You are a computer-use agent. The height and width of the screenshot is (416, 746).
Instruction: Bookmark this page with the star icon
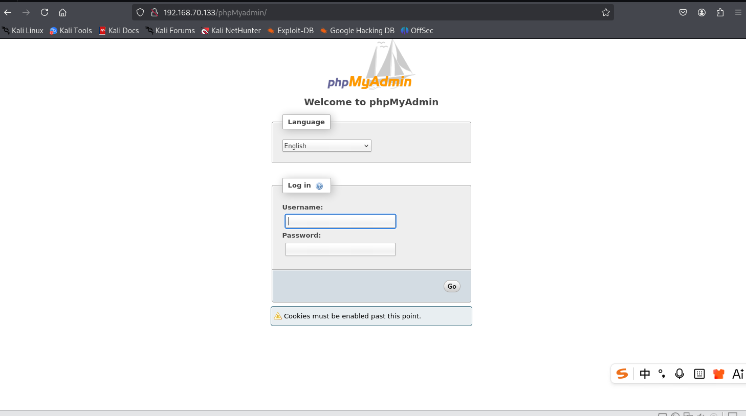click(x=606, y=12)
